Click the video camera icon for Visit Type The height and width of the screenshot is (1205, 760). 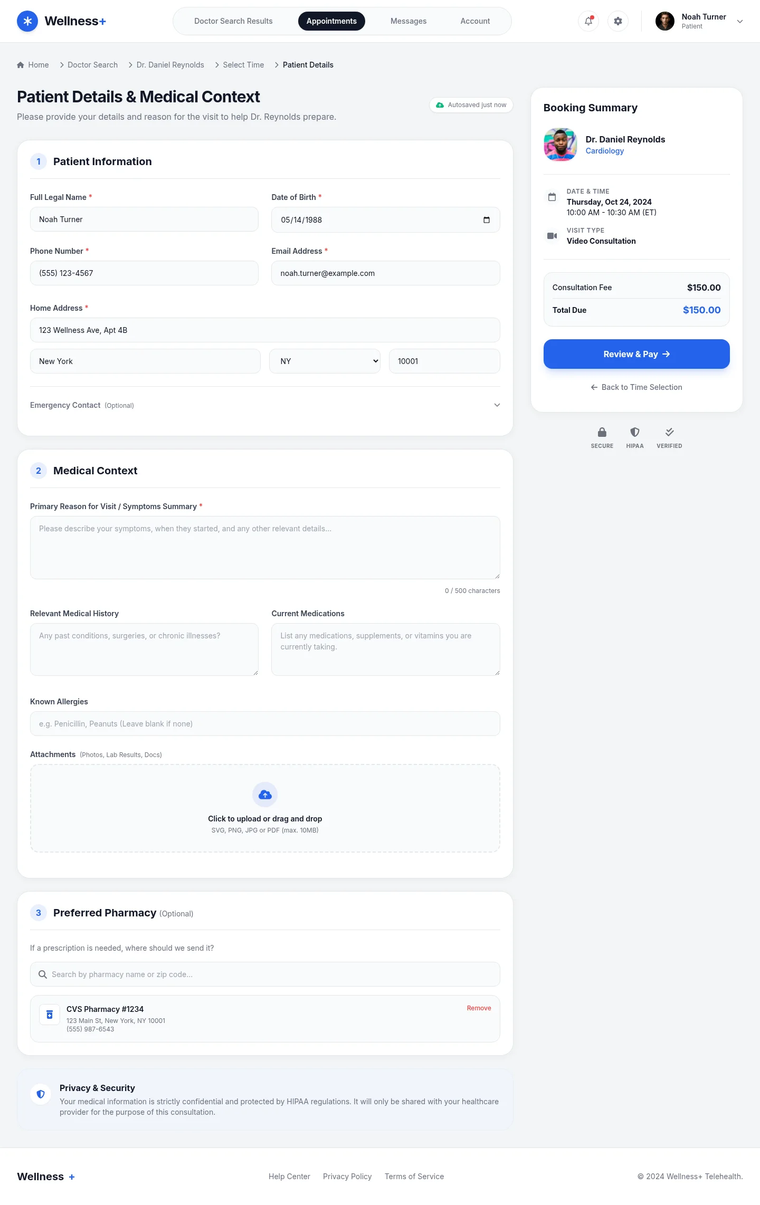[x=552, y=236]
